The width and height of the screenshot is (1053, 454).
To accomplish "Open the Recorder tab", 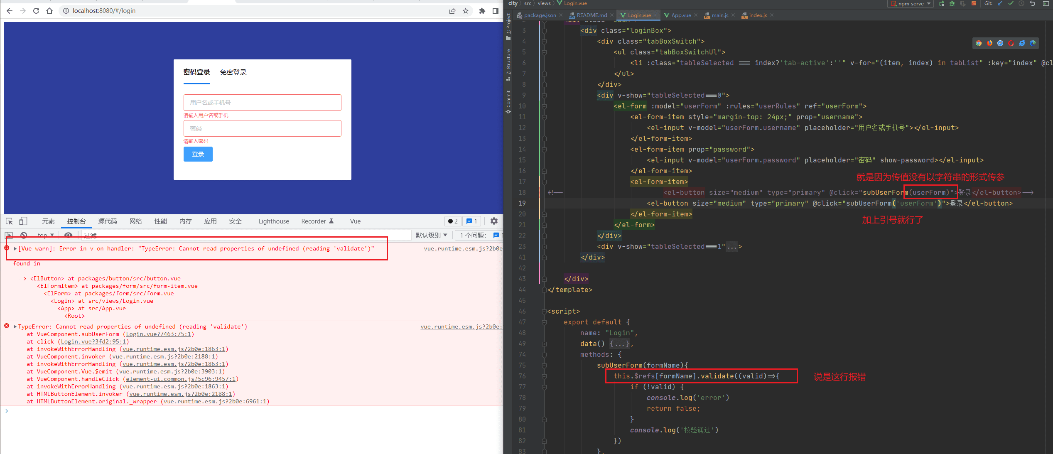I will click(x=317, y=221).
